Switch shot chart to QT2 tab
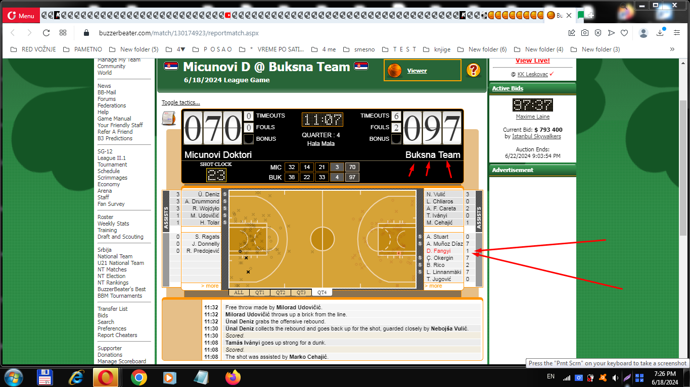This screenshot has width=690, height=387. [x=281, y=293]
